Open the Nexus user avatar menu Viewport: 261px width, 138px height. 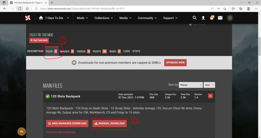tap(230, 18)
